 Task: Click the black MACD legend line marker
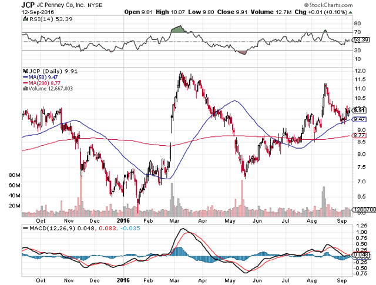click(x=25, y=228)
